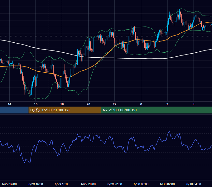Click the 20 hour axis label
Viewport: 212px width, 187px height.
(88, 104)
